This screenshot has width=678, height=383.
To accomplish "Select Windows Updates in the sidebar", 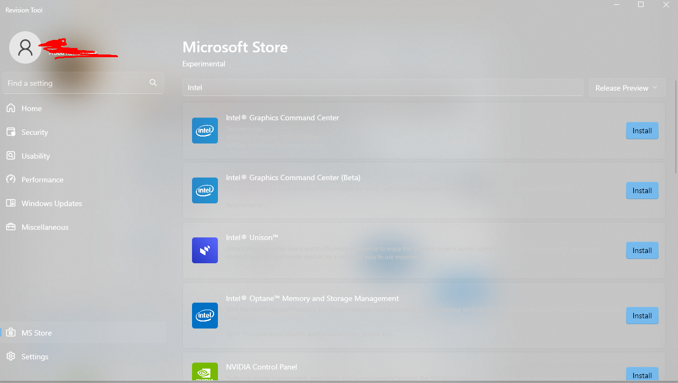I will pyautogui.click(x=83, y=203).
